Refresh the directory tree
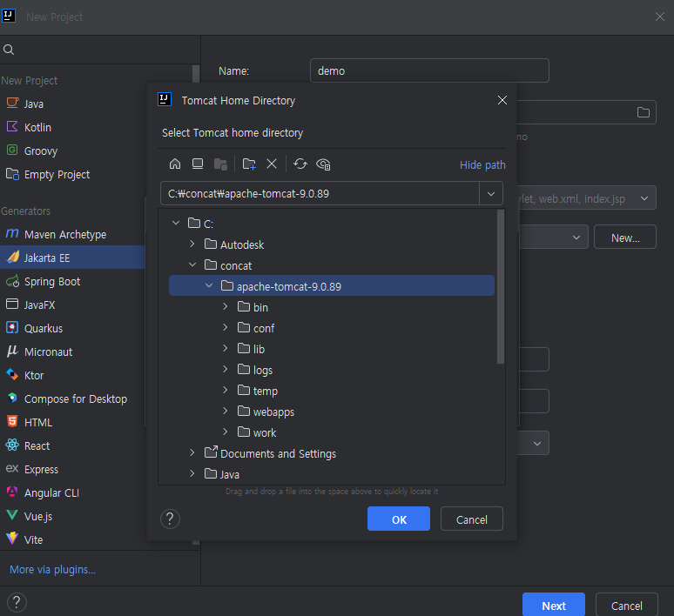This screenshot has height=616, width=674. 300,164
